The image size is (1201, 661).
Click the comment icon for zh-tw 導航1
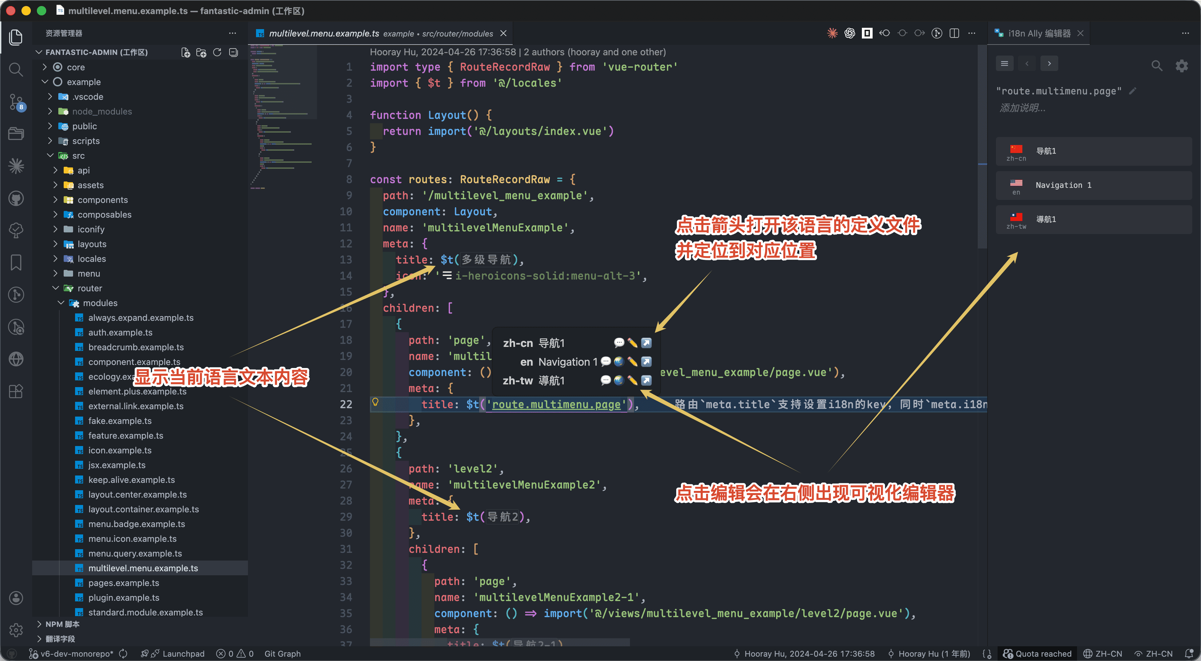click(606, 381)
